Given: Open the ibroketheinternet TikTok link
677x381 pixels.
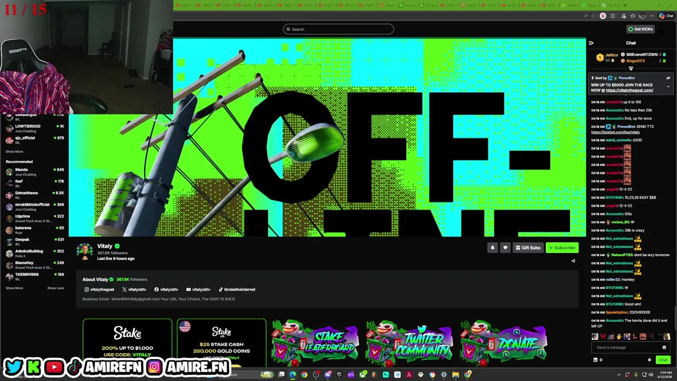Looking at the screenshot, I should tap(237, 289).
